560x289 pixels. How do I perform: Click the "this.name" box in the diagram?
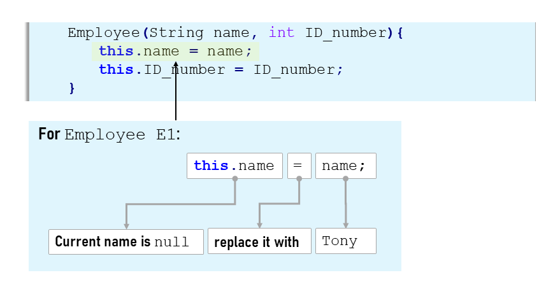(234, 166)
